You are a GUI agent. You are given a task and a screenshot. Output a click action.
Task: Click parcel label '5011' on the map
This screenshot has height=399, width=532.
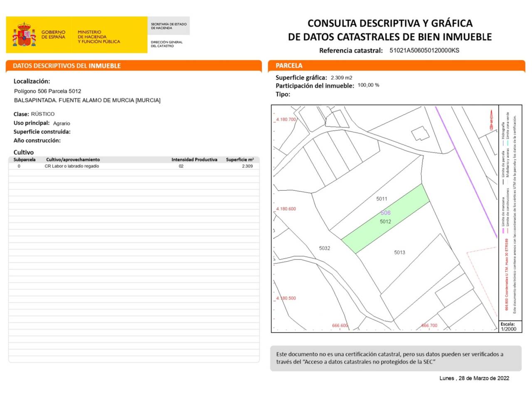click(382, 199)
